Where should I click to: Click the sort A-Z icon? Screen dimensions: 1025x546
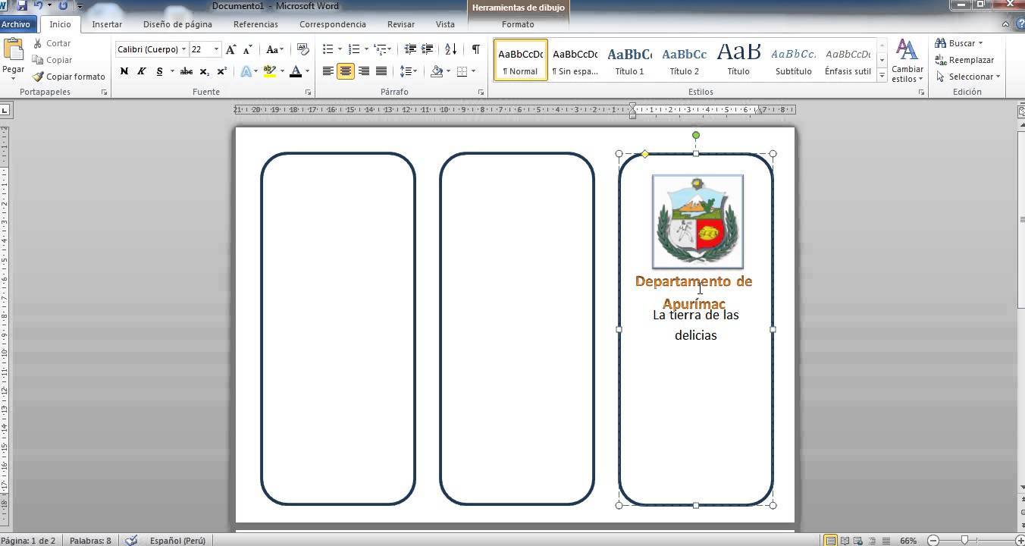click(x=450, y=49)
